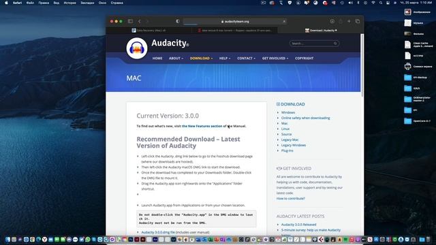Switch to data rescue torrent tab

click(x=235, y=30)
